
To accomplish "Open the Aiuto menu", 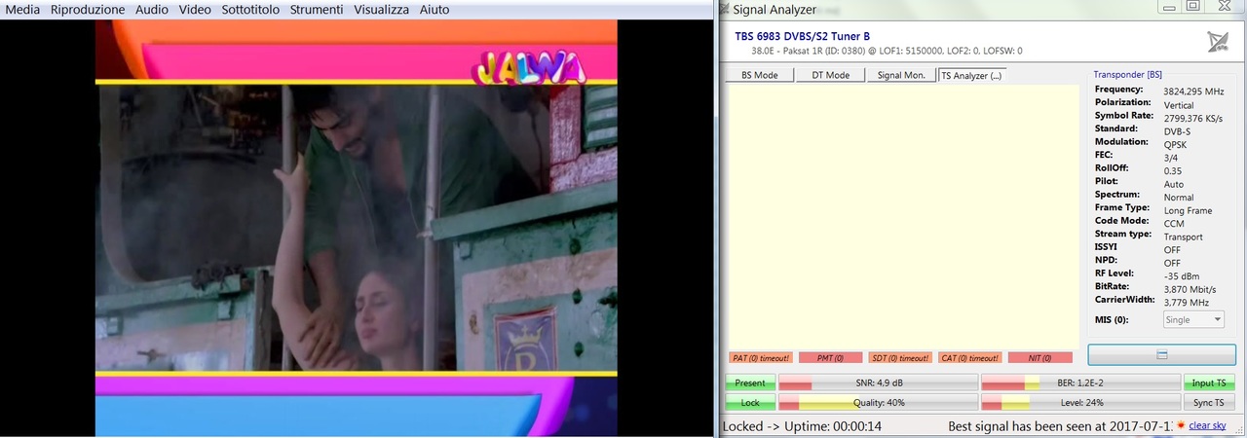I will [x=435, y=9].
